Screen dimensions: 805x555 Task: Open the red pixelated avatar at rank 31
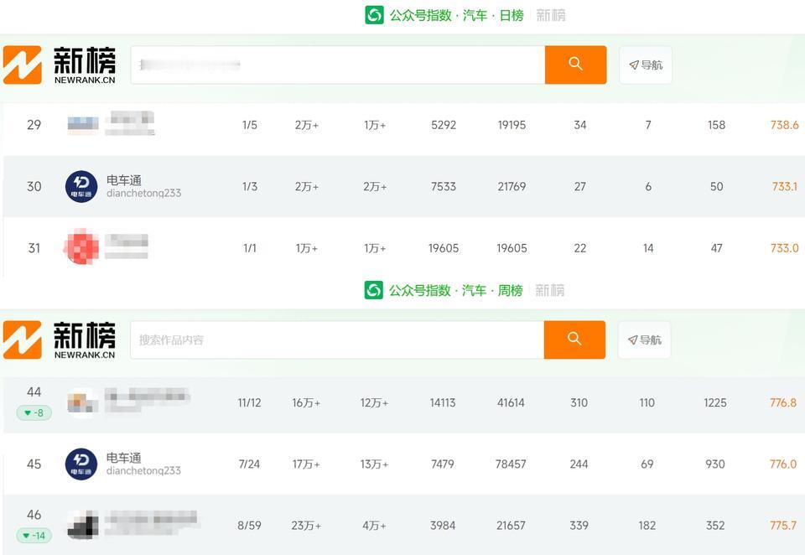(x=81, y=247)
